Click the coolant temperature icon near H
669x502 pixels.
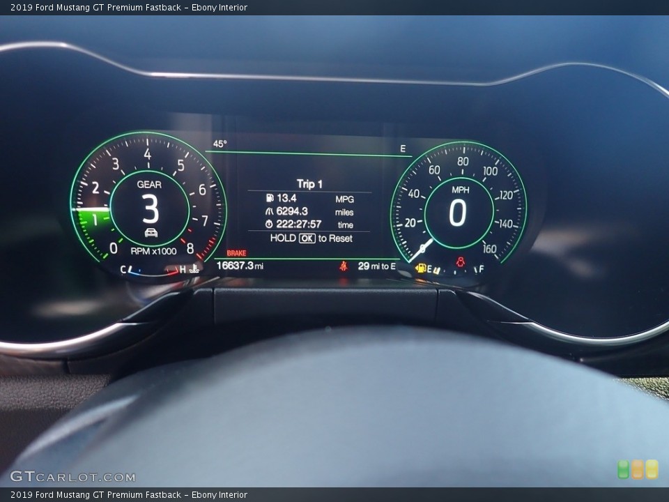tap(194, 269)
